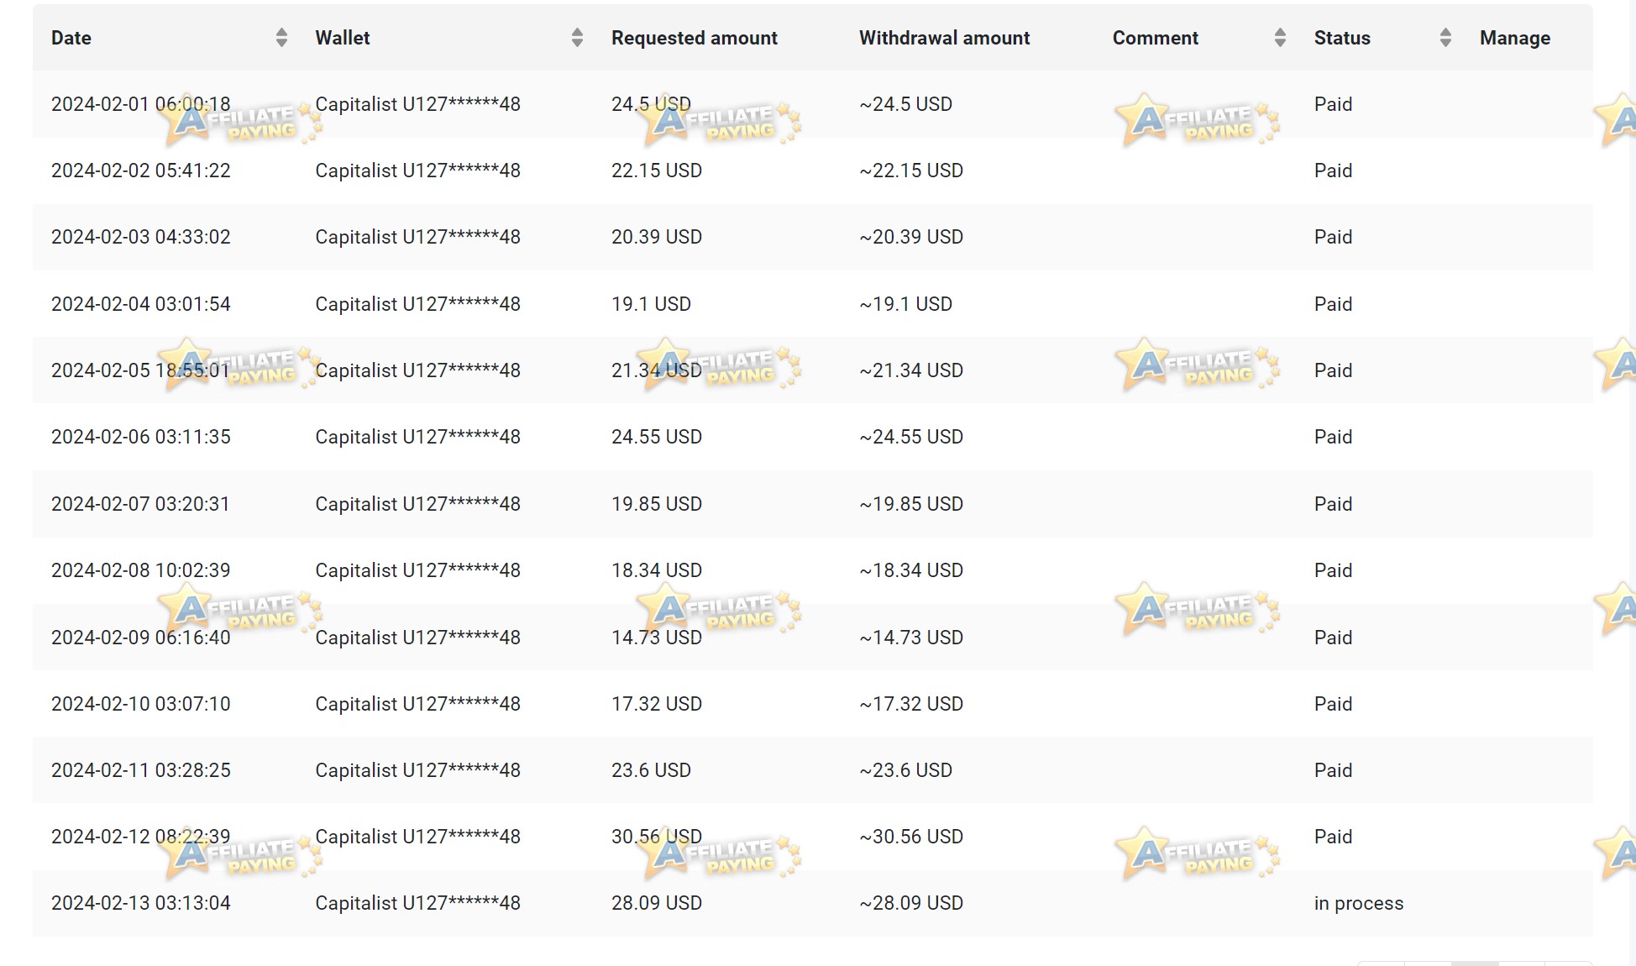
Task: Select the 2024-02-13 03:13:04 withdrawal row date
Action: tap(140, 903)
